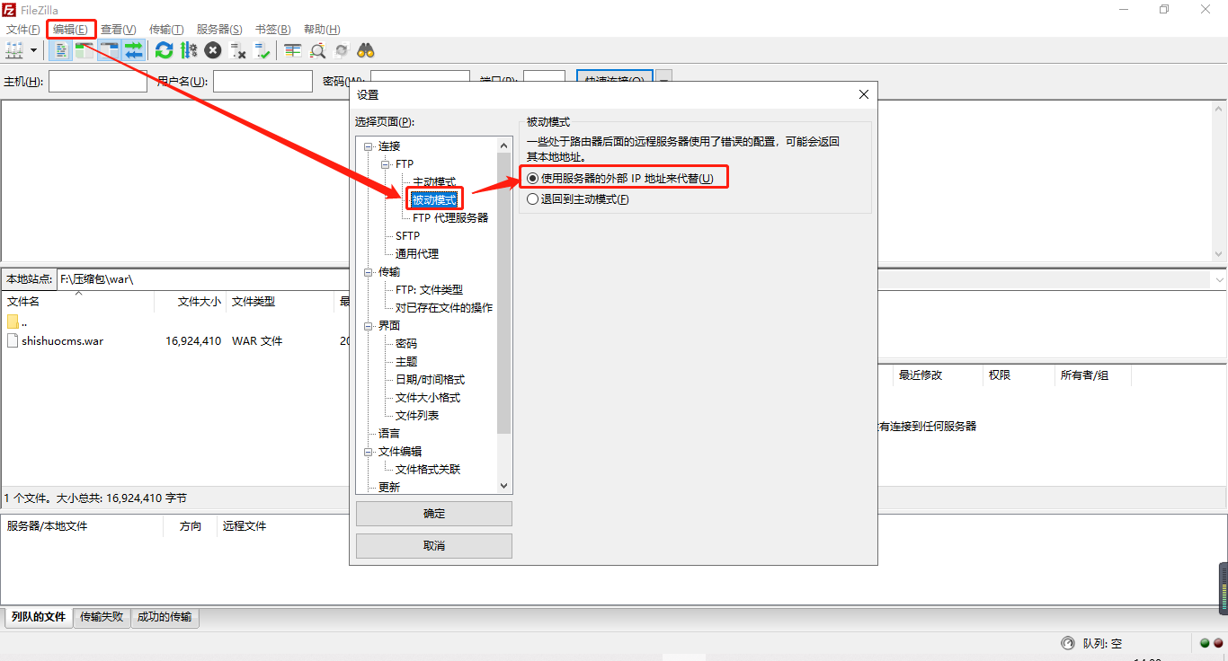
Task: Click 取消 button in settings dialog
Action: [434, 545]
